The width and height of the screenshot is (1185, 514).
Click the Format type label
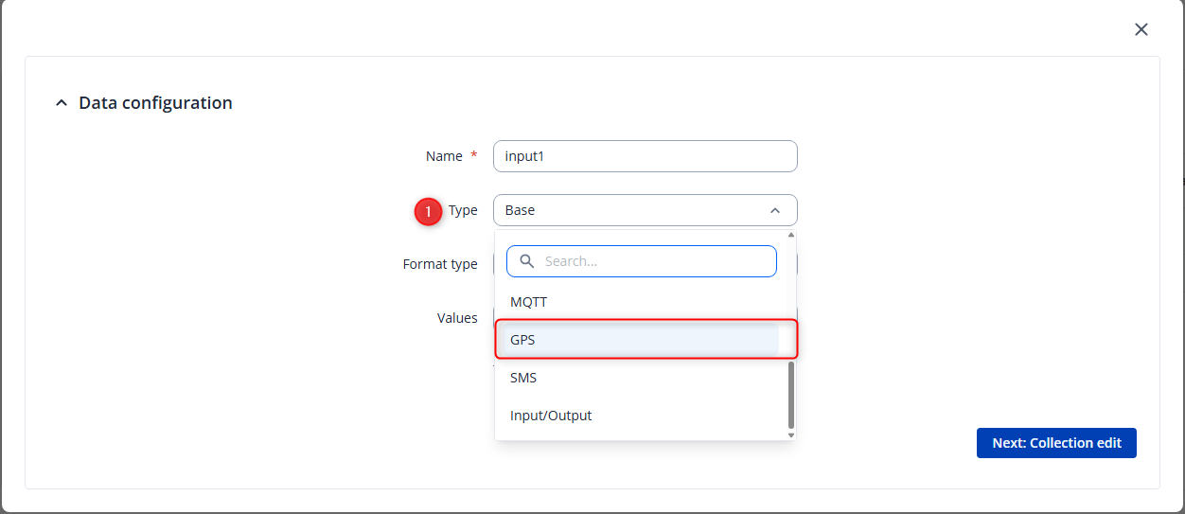440,264
